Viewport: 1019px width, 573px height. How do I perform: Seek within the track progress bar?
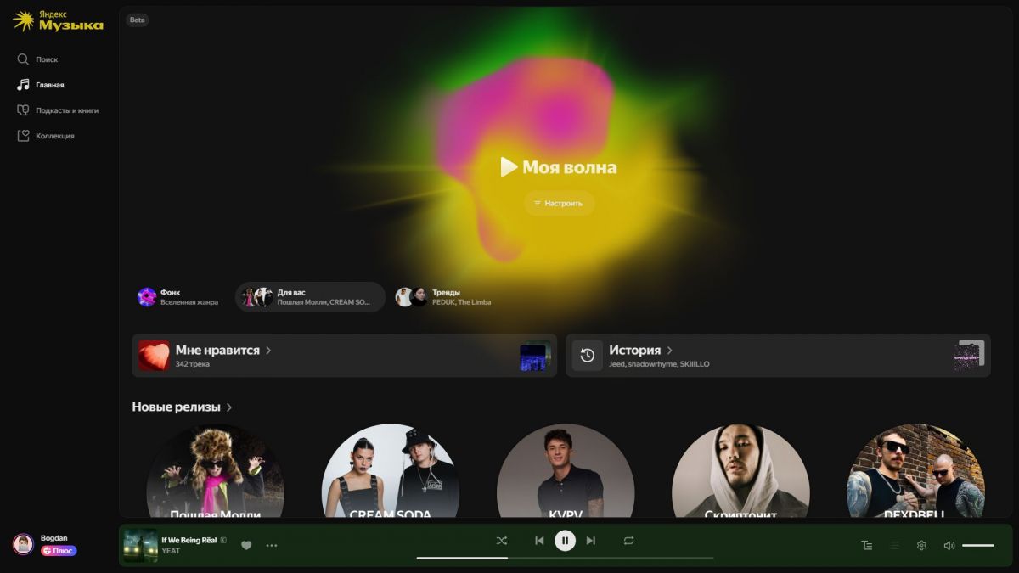pos(565,558)
